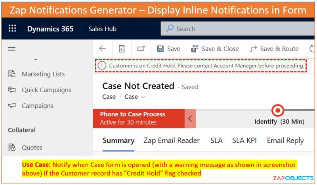Screen dimensions: 317x185
Task: Switch to the Email Reply tab
Action: click(x=285, y=140)
